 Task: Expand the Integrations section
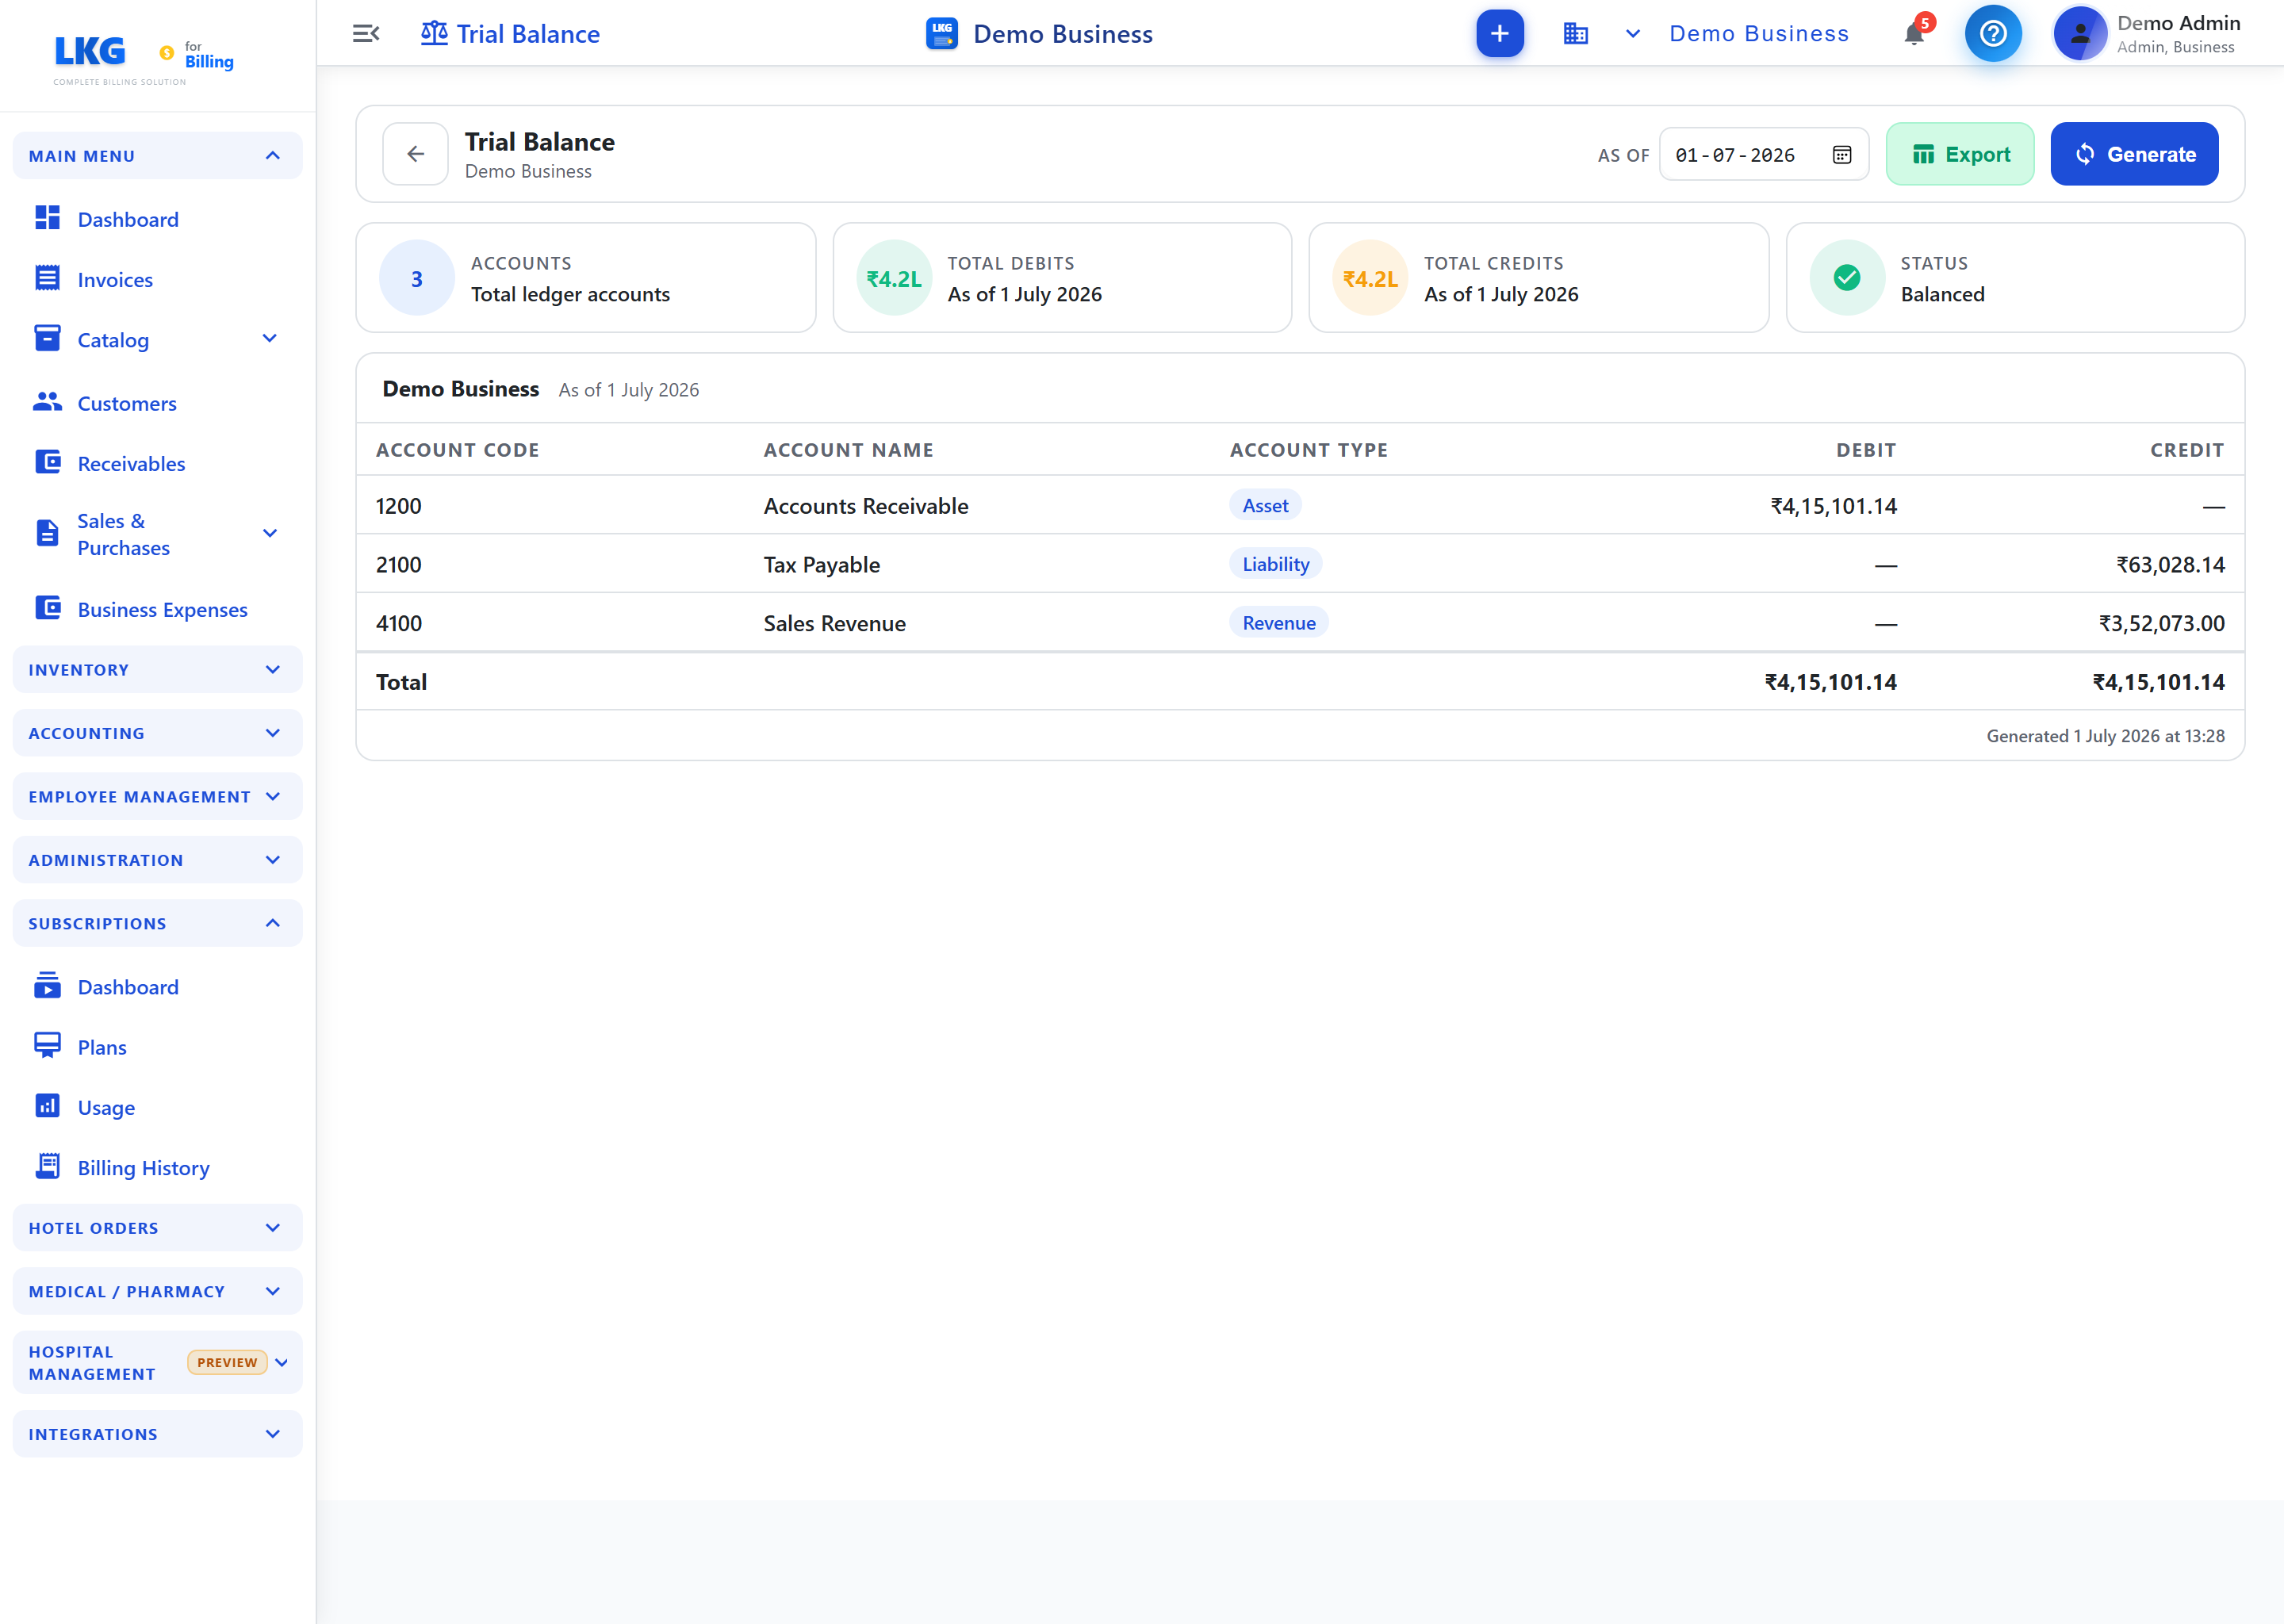157,1434
